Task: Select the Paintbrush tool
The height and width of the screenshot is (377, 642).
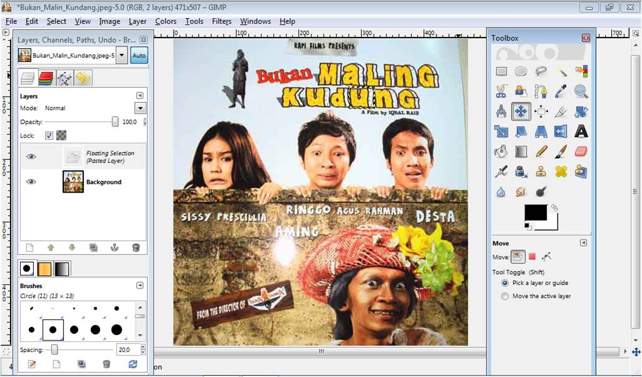Action: coord(561,152)
